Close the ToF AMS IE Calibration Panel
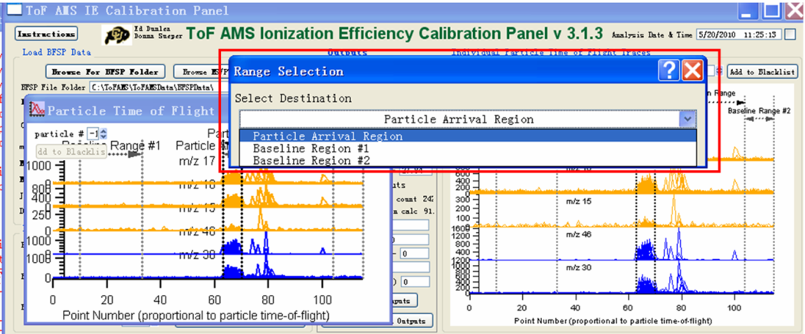 794,9
